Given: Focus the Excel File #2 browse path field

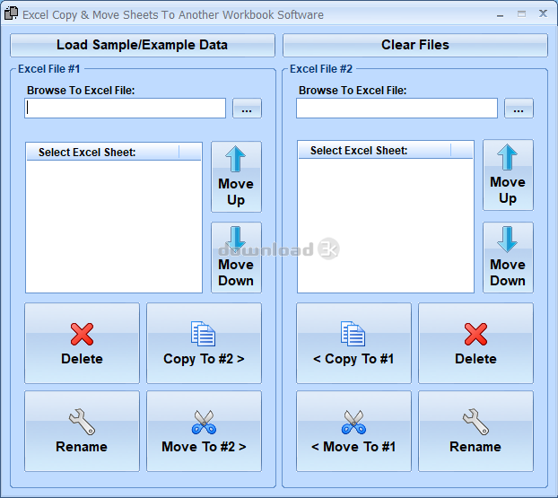Looking at the screenshot, I should tap(397, 109).
